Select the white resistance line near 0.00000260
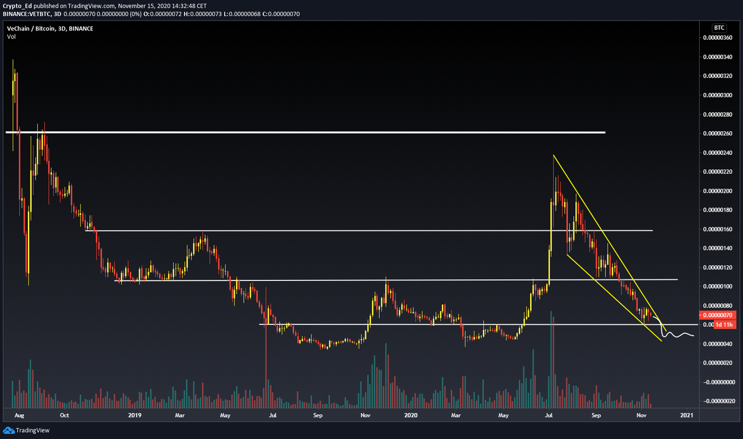The image size is (743, 439). click(310, 132)
